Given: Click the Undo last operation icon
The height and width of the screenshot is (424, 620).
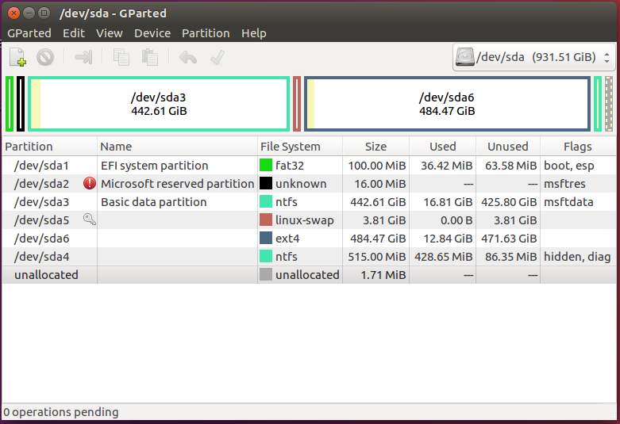Looking at the screenshot, I should pyautogui.click(x=188, y=58).
